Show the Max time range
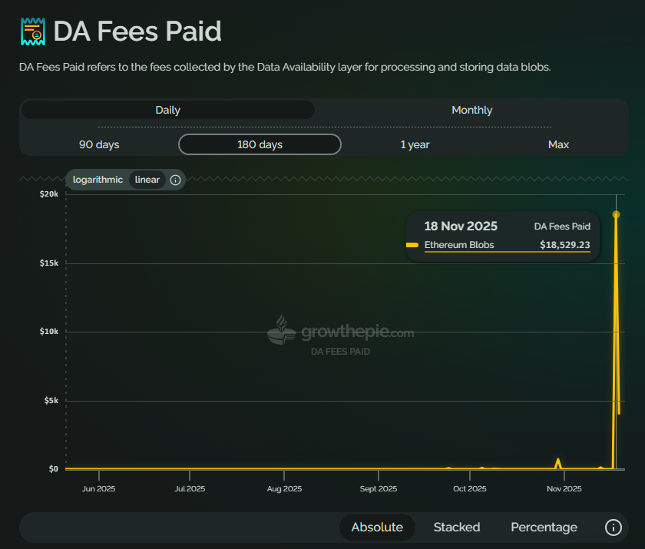The image size is (645, 549). (558, 144)
